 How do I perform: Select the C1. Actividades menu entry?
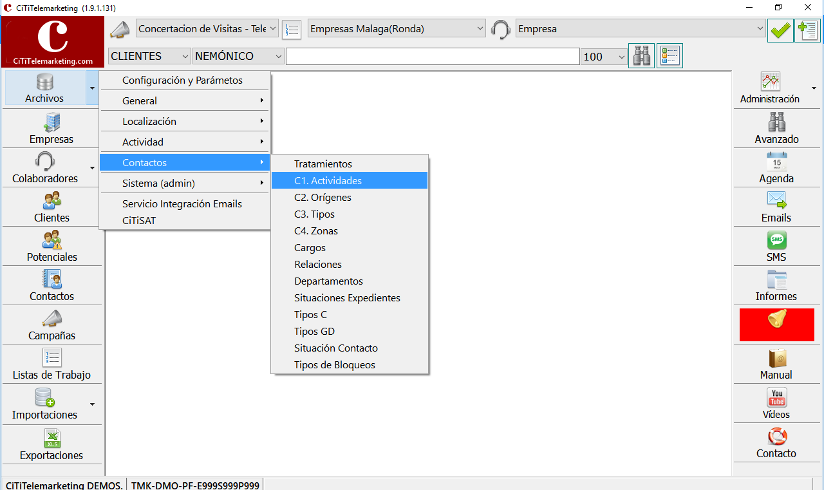350,181
